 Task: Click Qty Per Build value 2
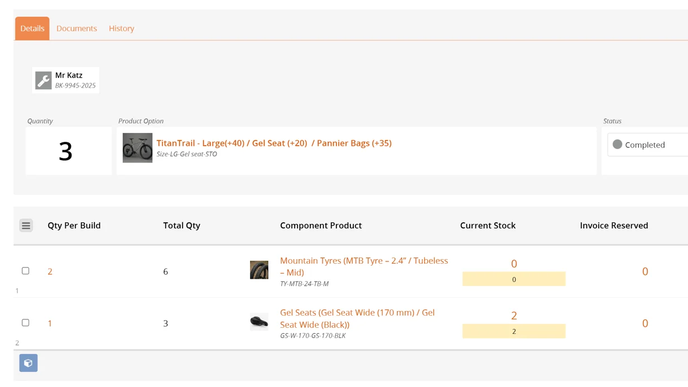point(50,271)
